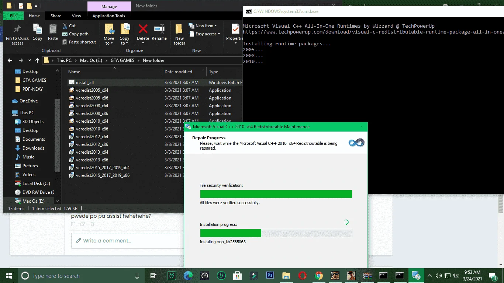Open the Properties ribbon button

(235, 32)
